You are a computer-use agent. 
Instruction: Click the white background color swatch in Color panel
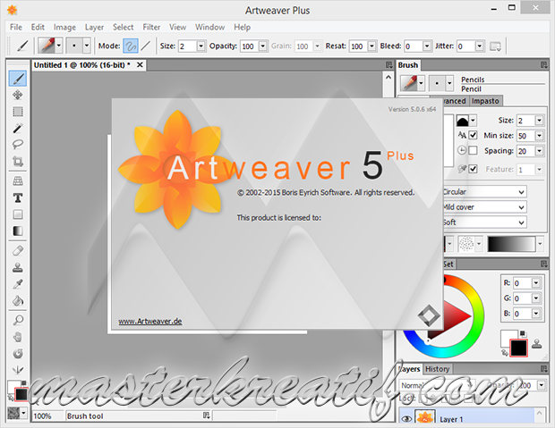[x=506, y=336]
